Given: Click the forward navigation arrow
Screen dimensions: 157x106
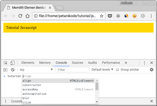Looking at the screenshot, I should coord(13,16).
